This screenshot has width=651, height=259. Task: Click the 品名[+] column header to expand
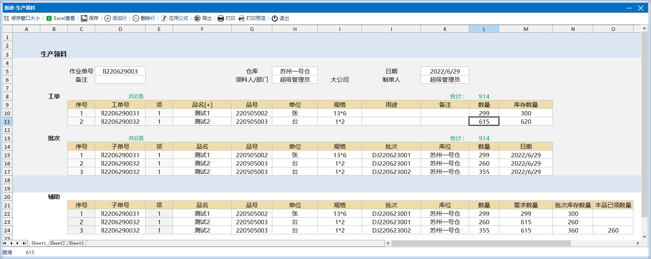click(x=202, y=105)
